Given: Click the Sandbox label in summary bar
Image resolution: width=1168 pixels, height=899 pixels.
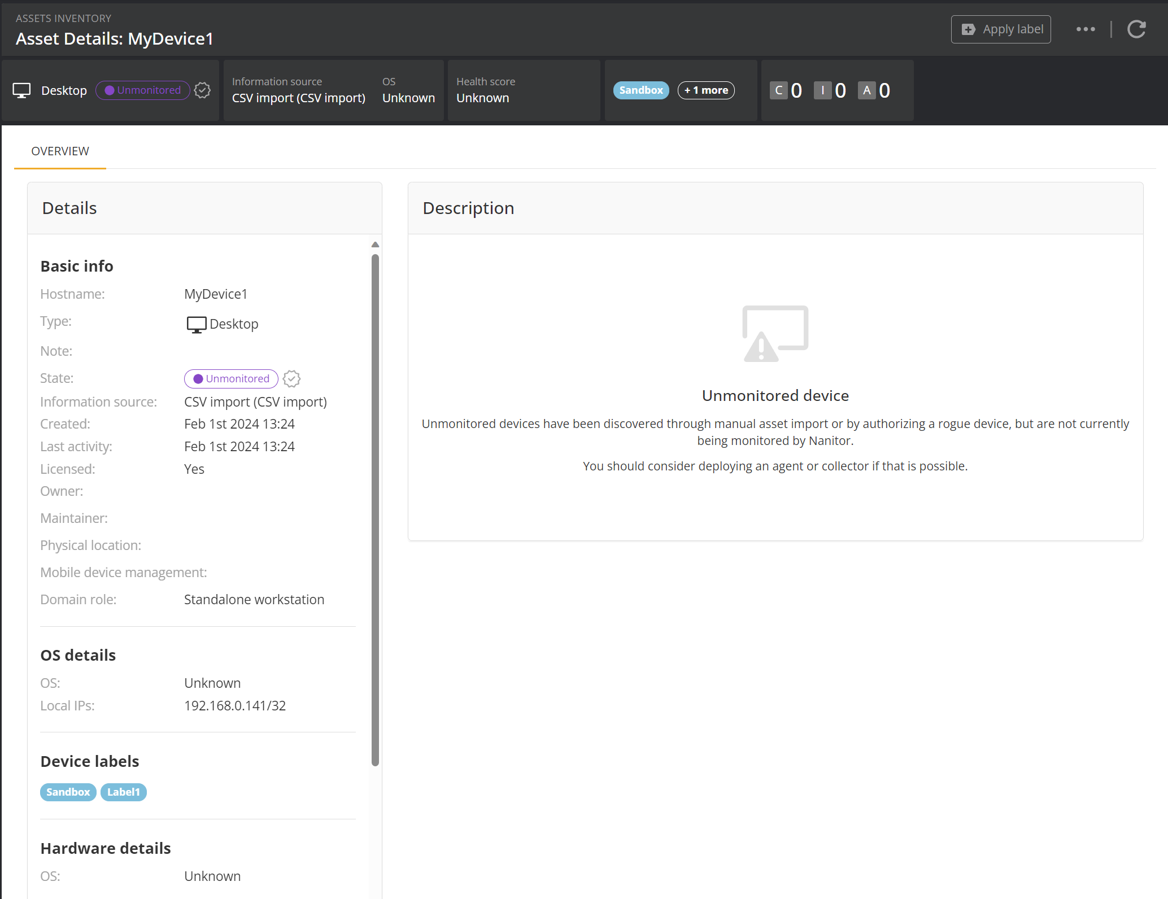Looking at the screenshot, I should tap(641, 90).
